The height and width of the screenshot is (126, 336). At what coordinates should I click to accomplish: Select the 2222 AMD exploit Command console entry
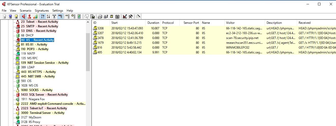(x=53, y=104)
